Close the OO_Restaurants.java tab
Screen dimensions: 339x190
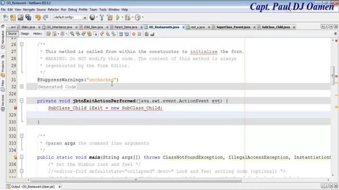click(x=183, y=27)
